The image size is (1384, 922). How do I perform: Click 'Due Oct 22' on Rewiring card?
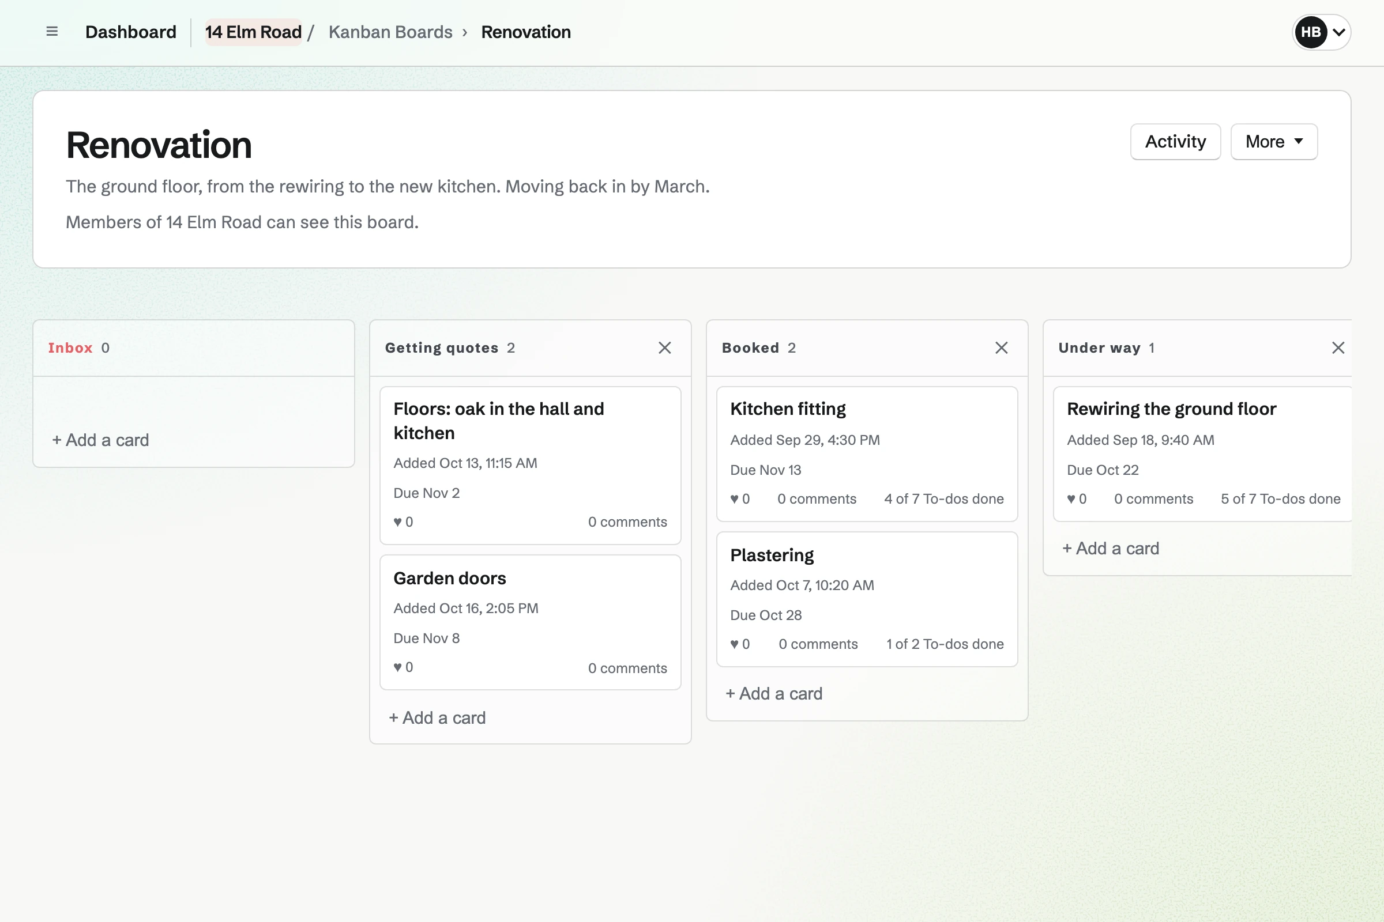(1102, 470)
